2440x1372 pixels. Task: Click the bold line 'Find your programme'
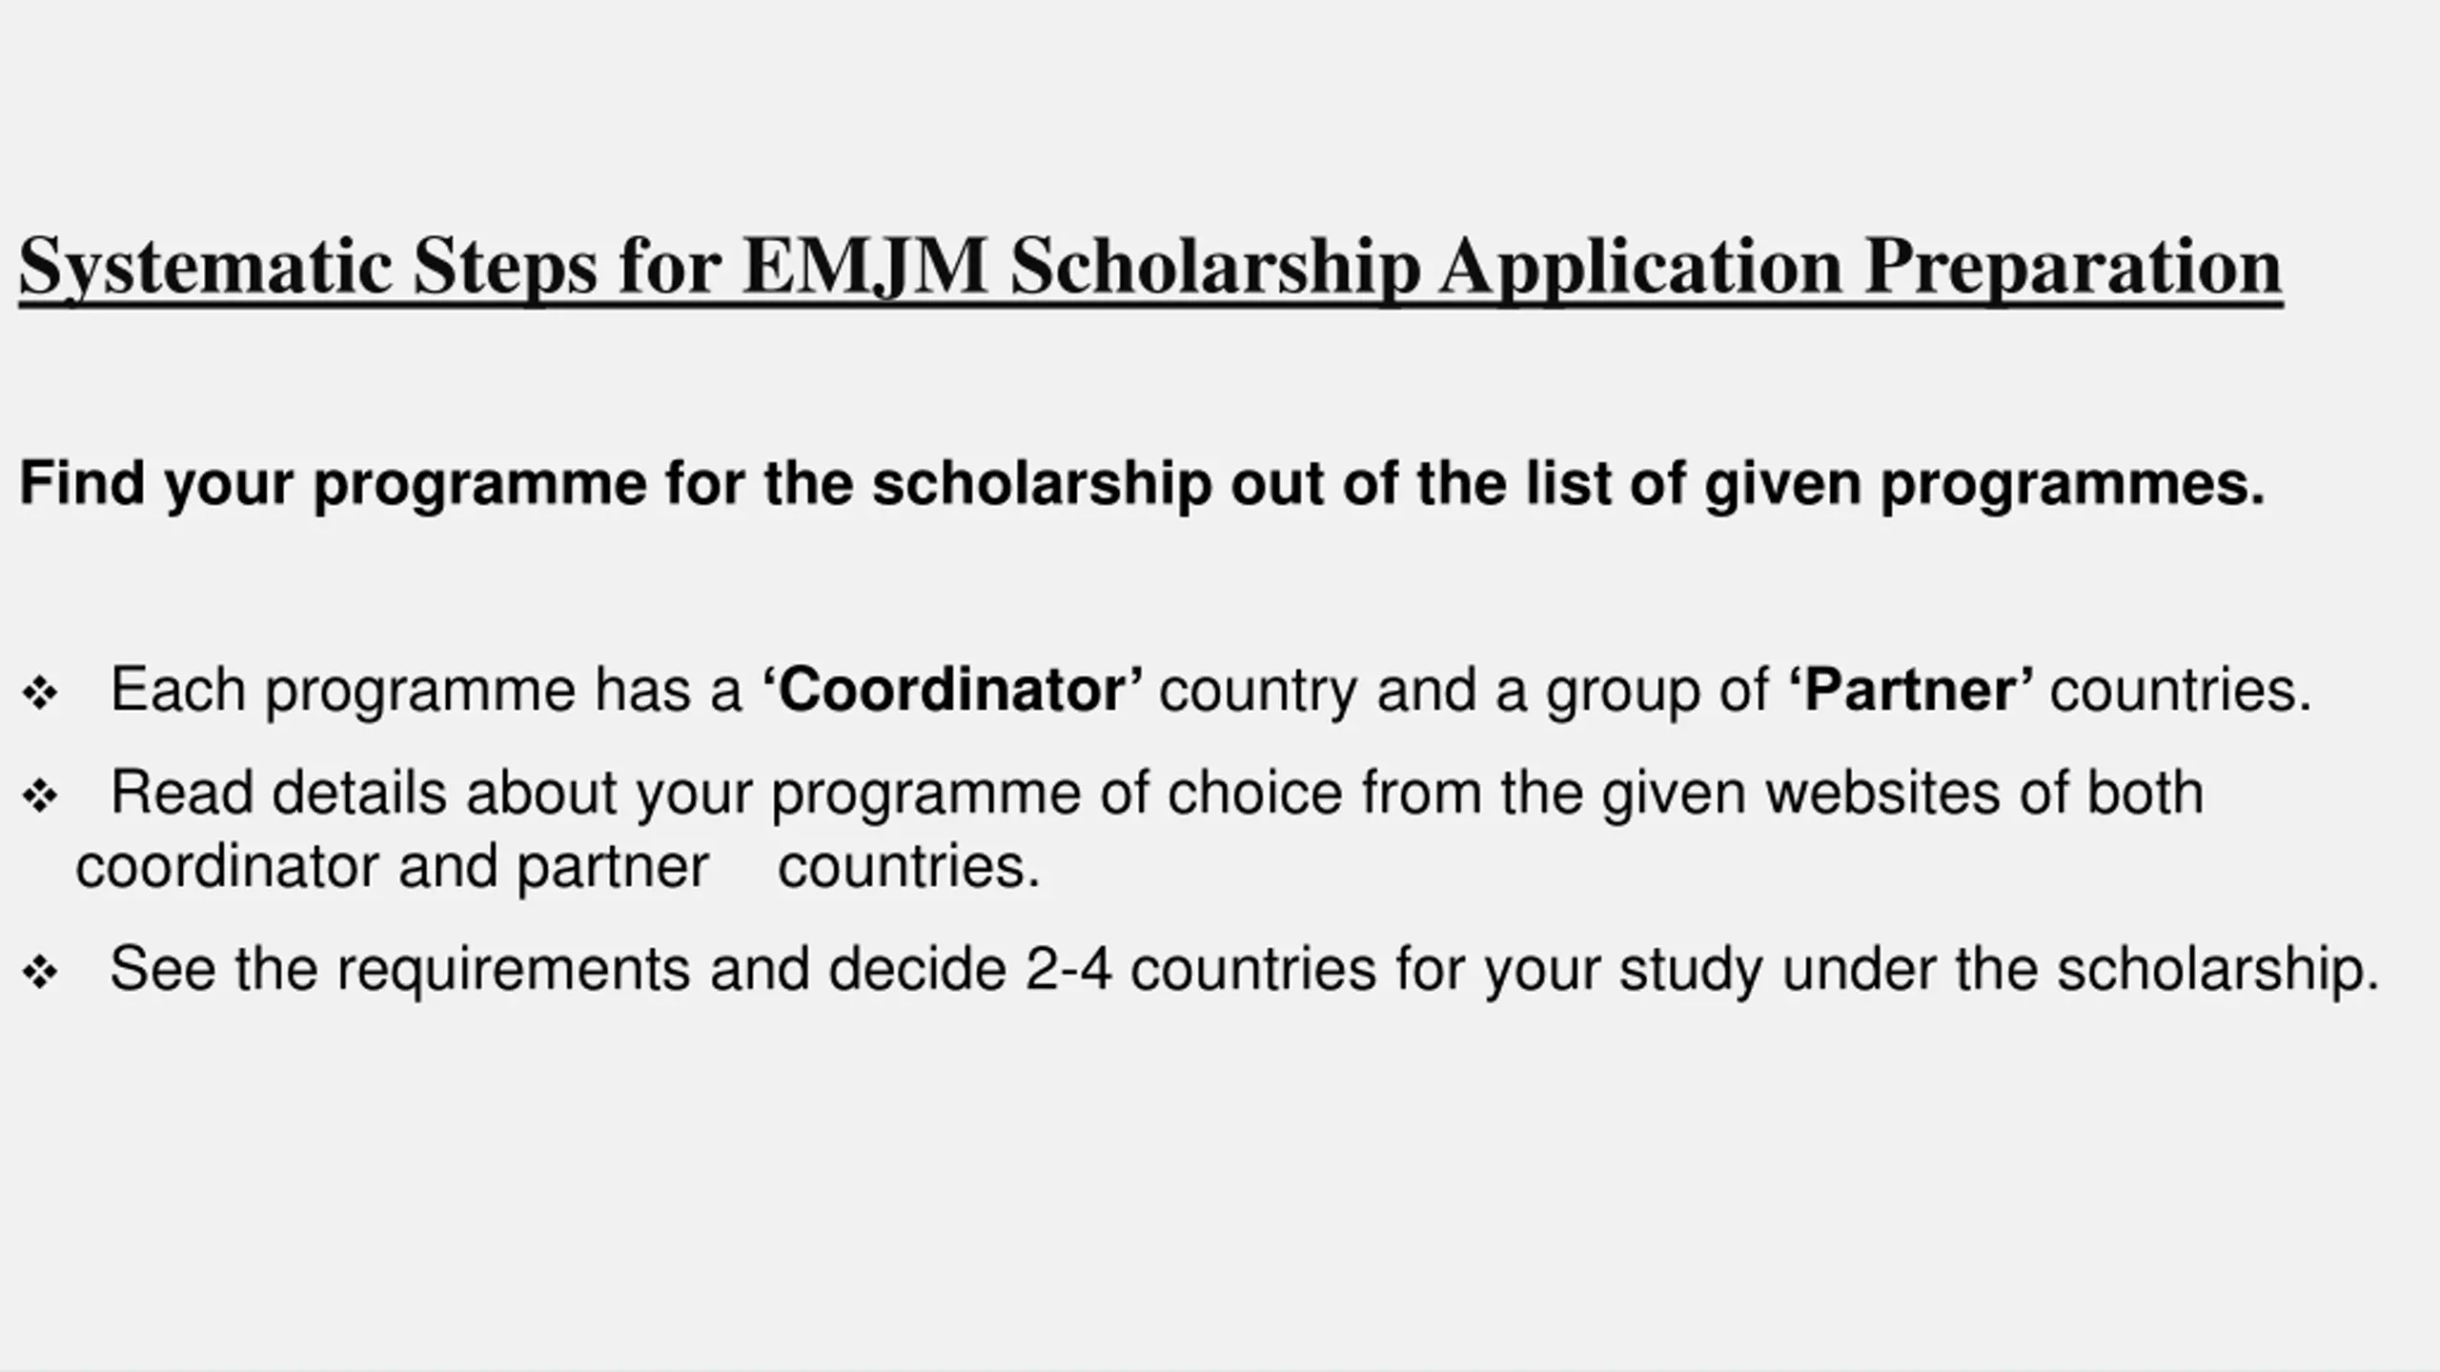[1142, 484]
